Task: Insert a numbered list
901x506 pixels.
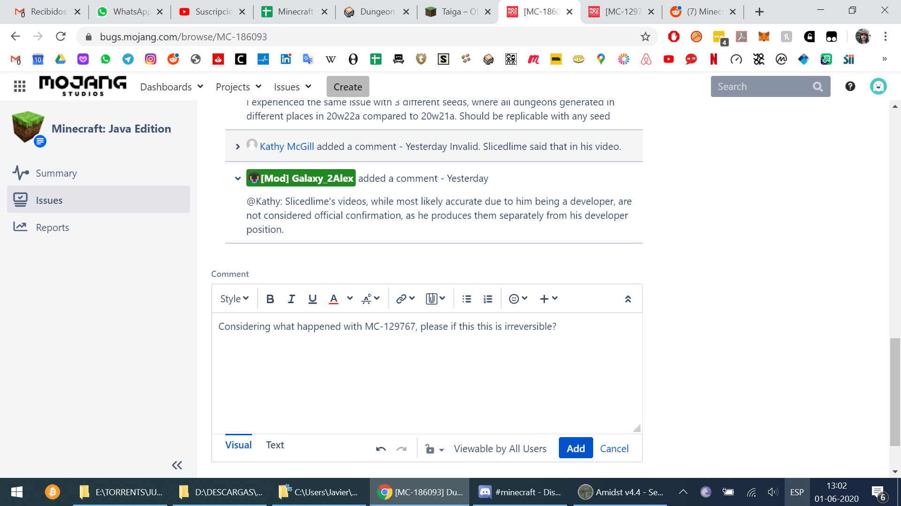Action: (x=488, y=299)
